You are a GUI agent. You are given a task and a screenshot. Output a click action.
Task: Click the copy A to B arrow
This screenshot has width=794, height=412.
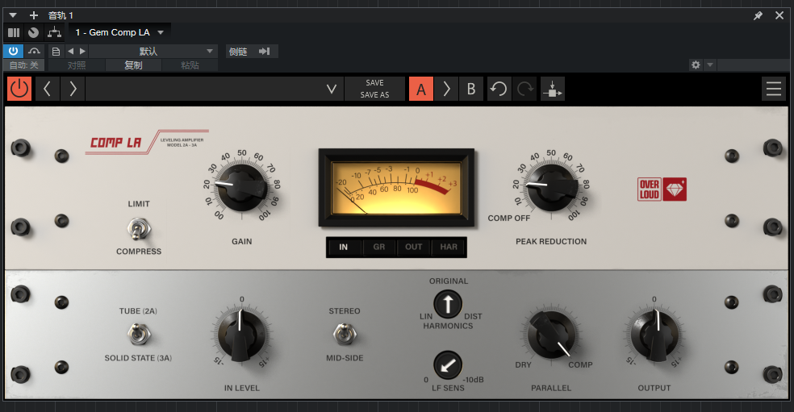tap(446, 89)
